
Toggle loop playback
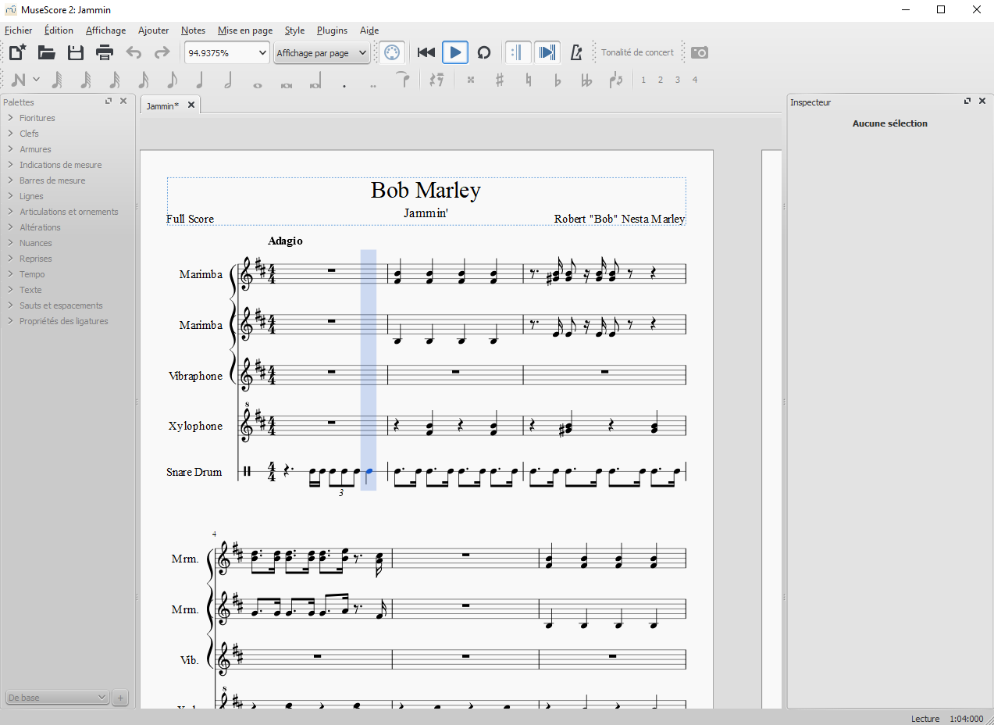point(484,52)
